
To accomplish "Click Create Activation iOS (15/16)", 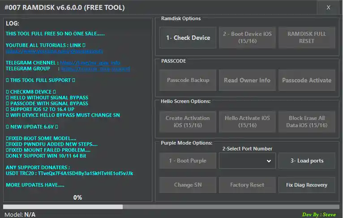I will (x=188, y=122).
